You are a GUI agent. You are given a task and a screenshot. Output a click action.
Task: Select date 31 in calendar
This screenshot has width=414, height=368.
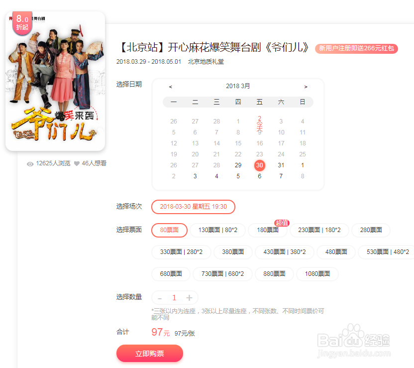click(281, 165)
